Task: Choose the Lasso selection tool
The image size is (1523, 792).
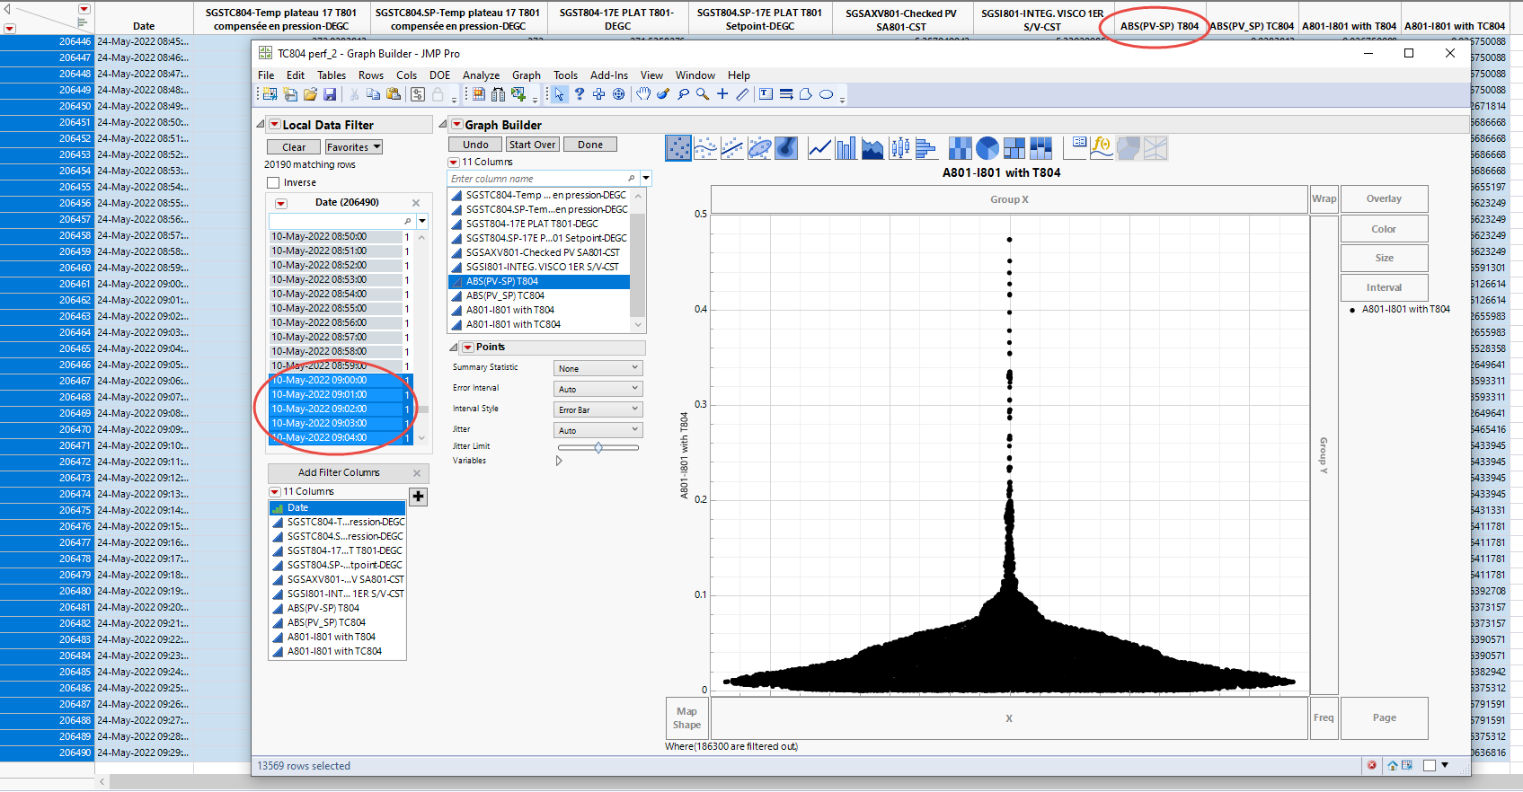Action: coord(683,94)
